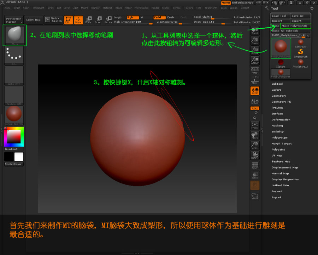Select the Rotate transform tool in top shelf
The width and height of the screenshot is (318, 255).
(x=108, y=20)
